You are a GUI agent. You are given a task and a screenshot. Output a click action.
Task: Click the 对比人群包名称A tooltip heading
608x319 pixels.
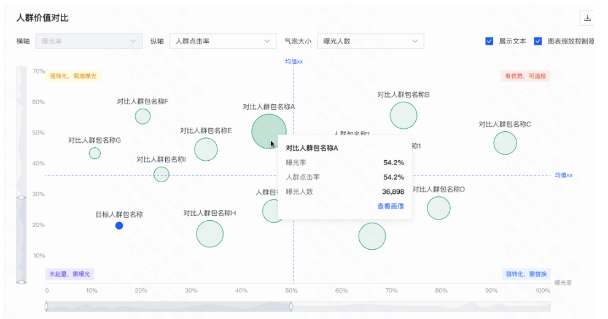[x=312, y=148]
